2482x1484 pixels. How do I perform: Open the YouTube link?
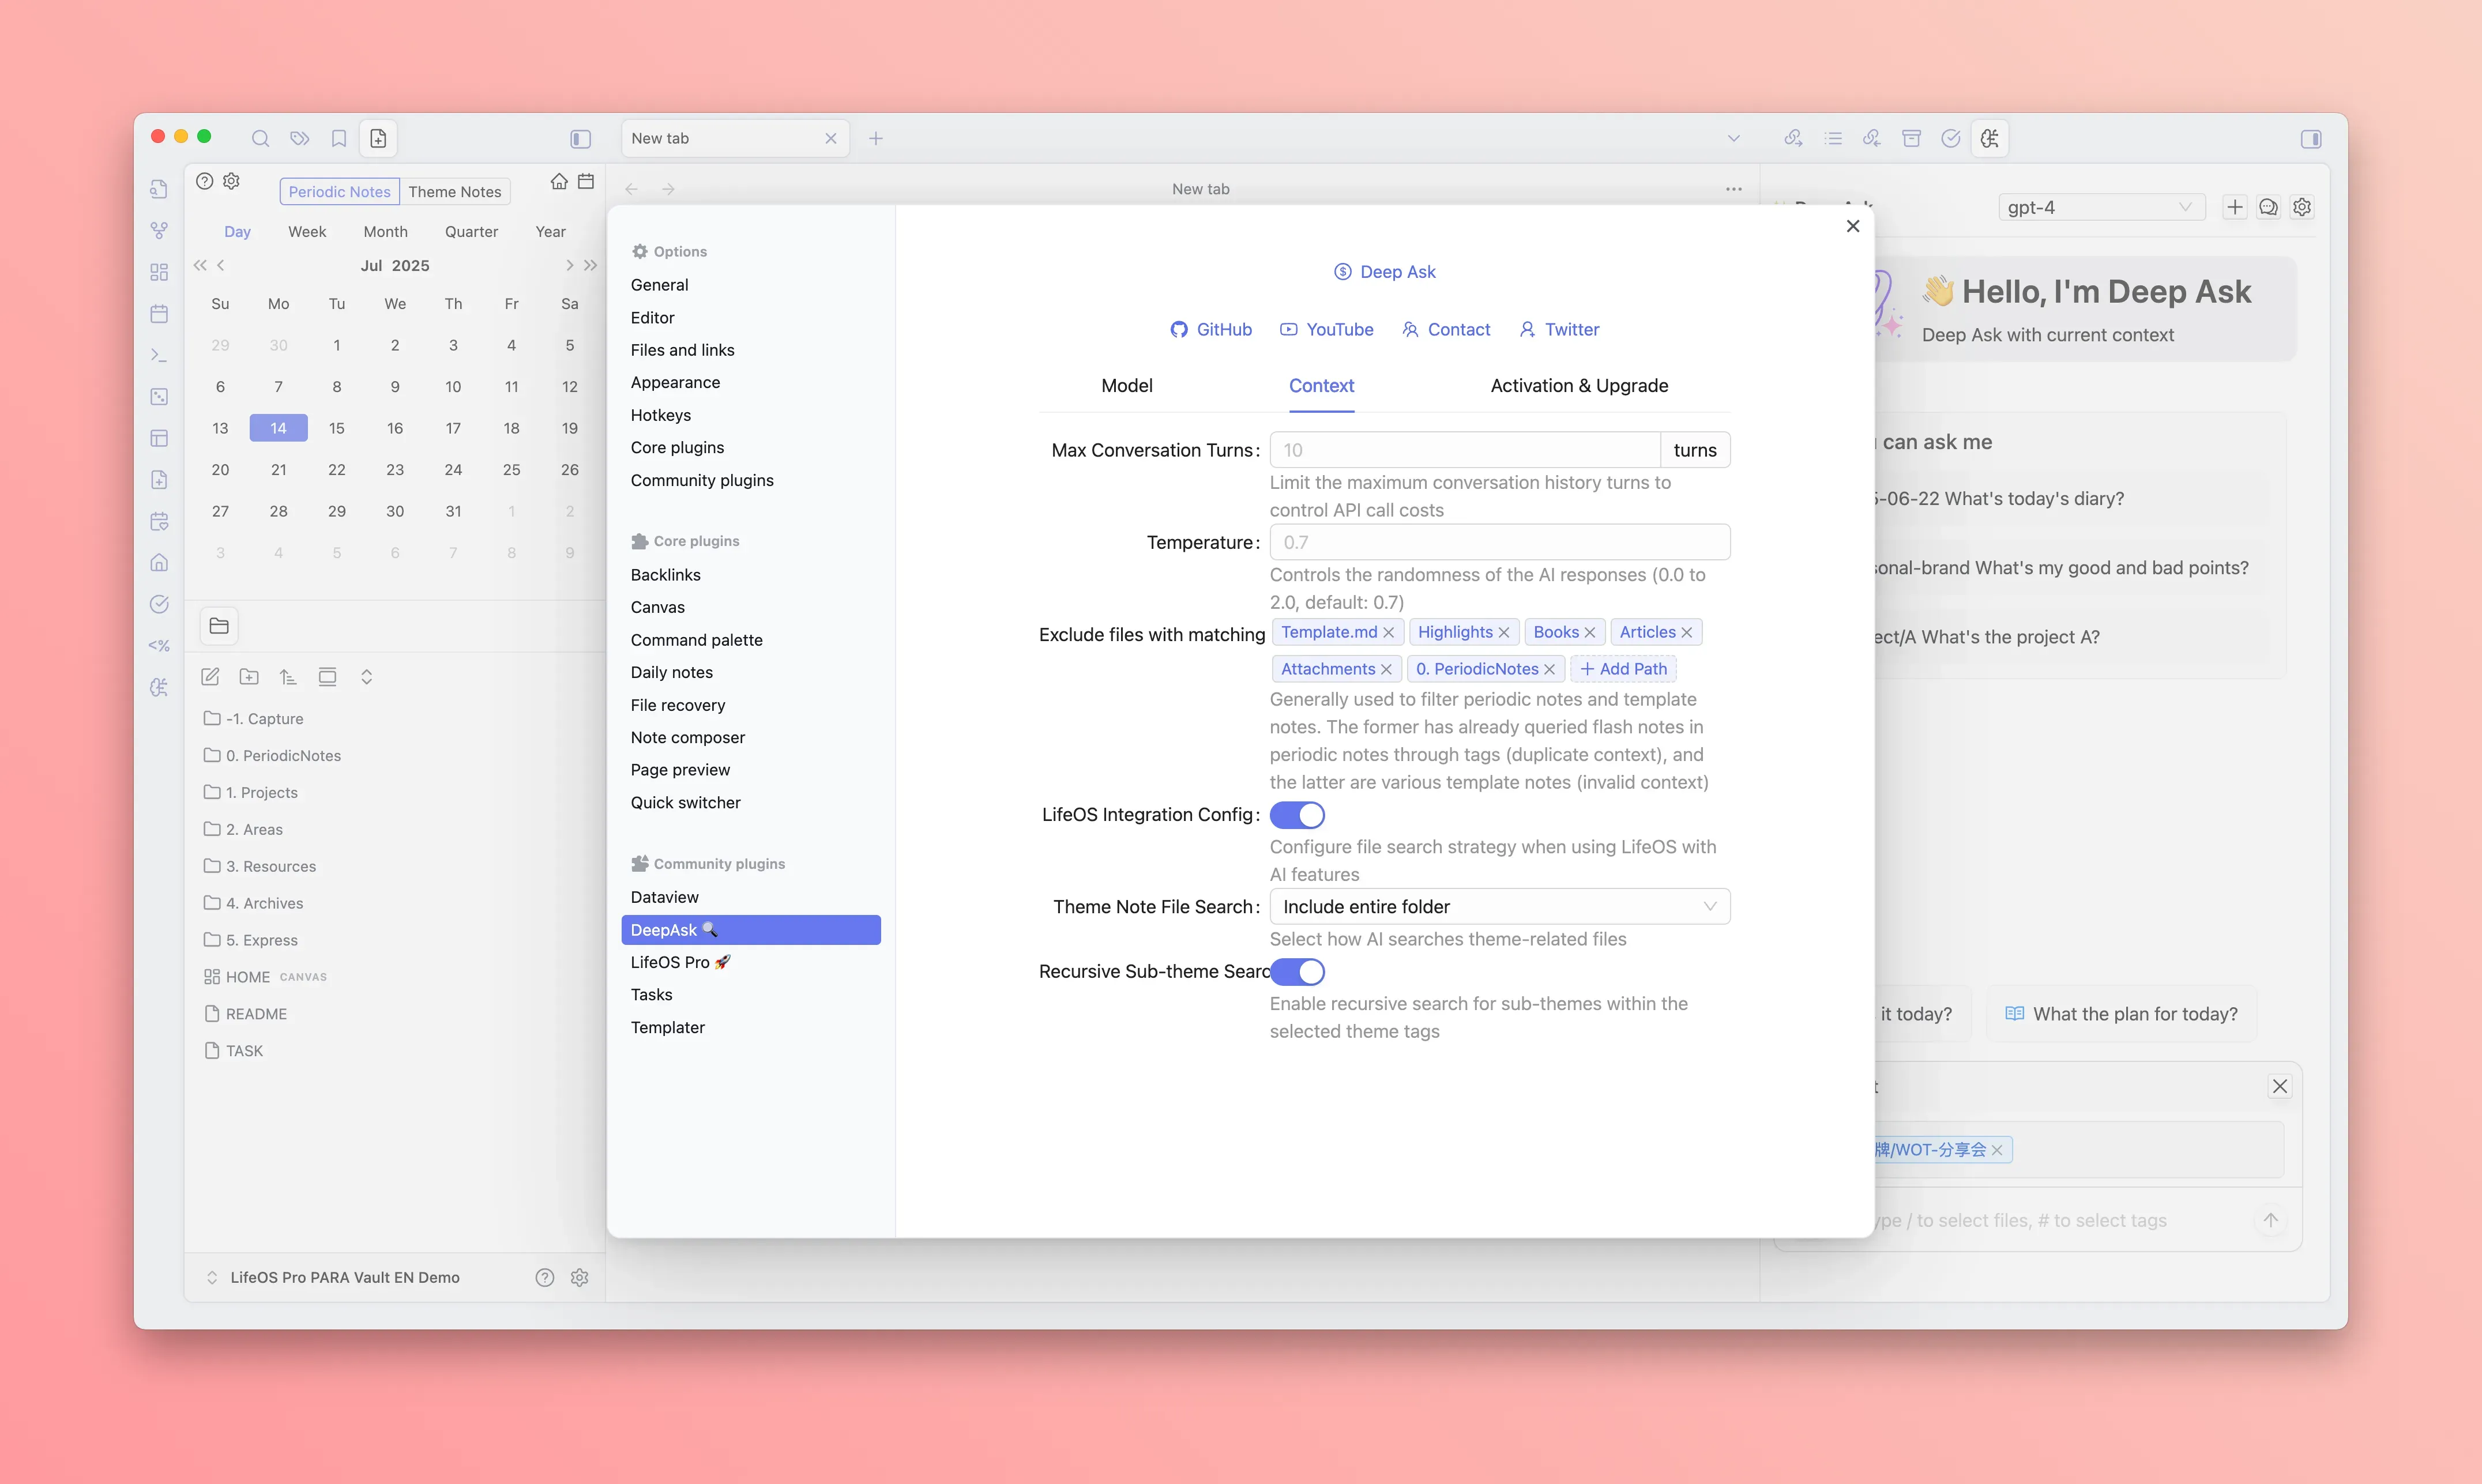pos(1327,329)
